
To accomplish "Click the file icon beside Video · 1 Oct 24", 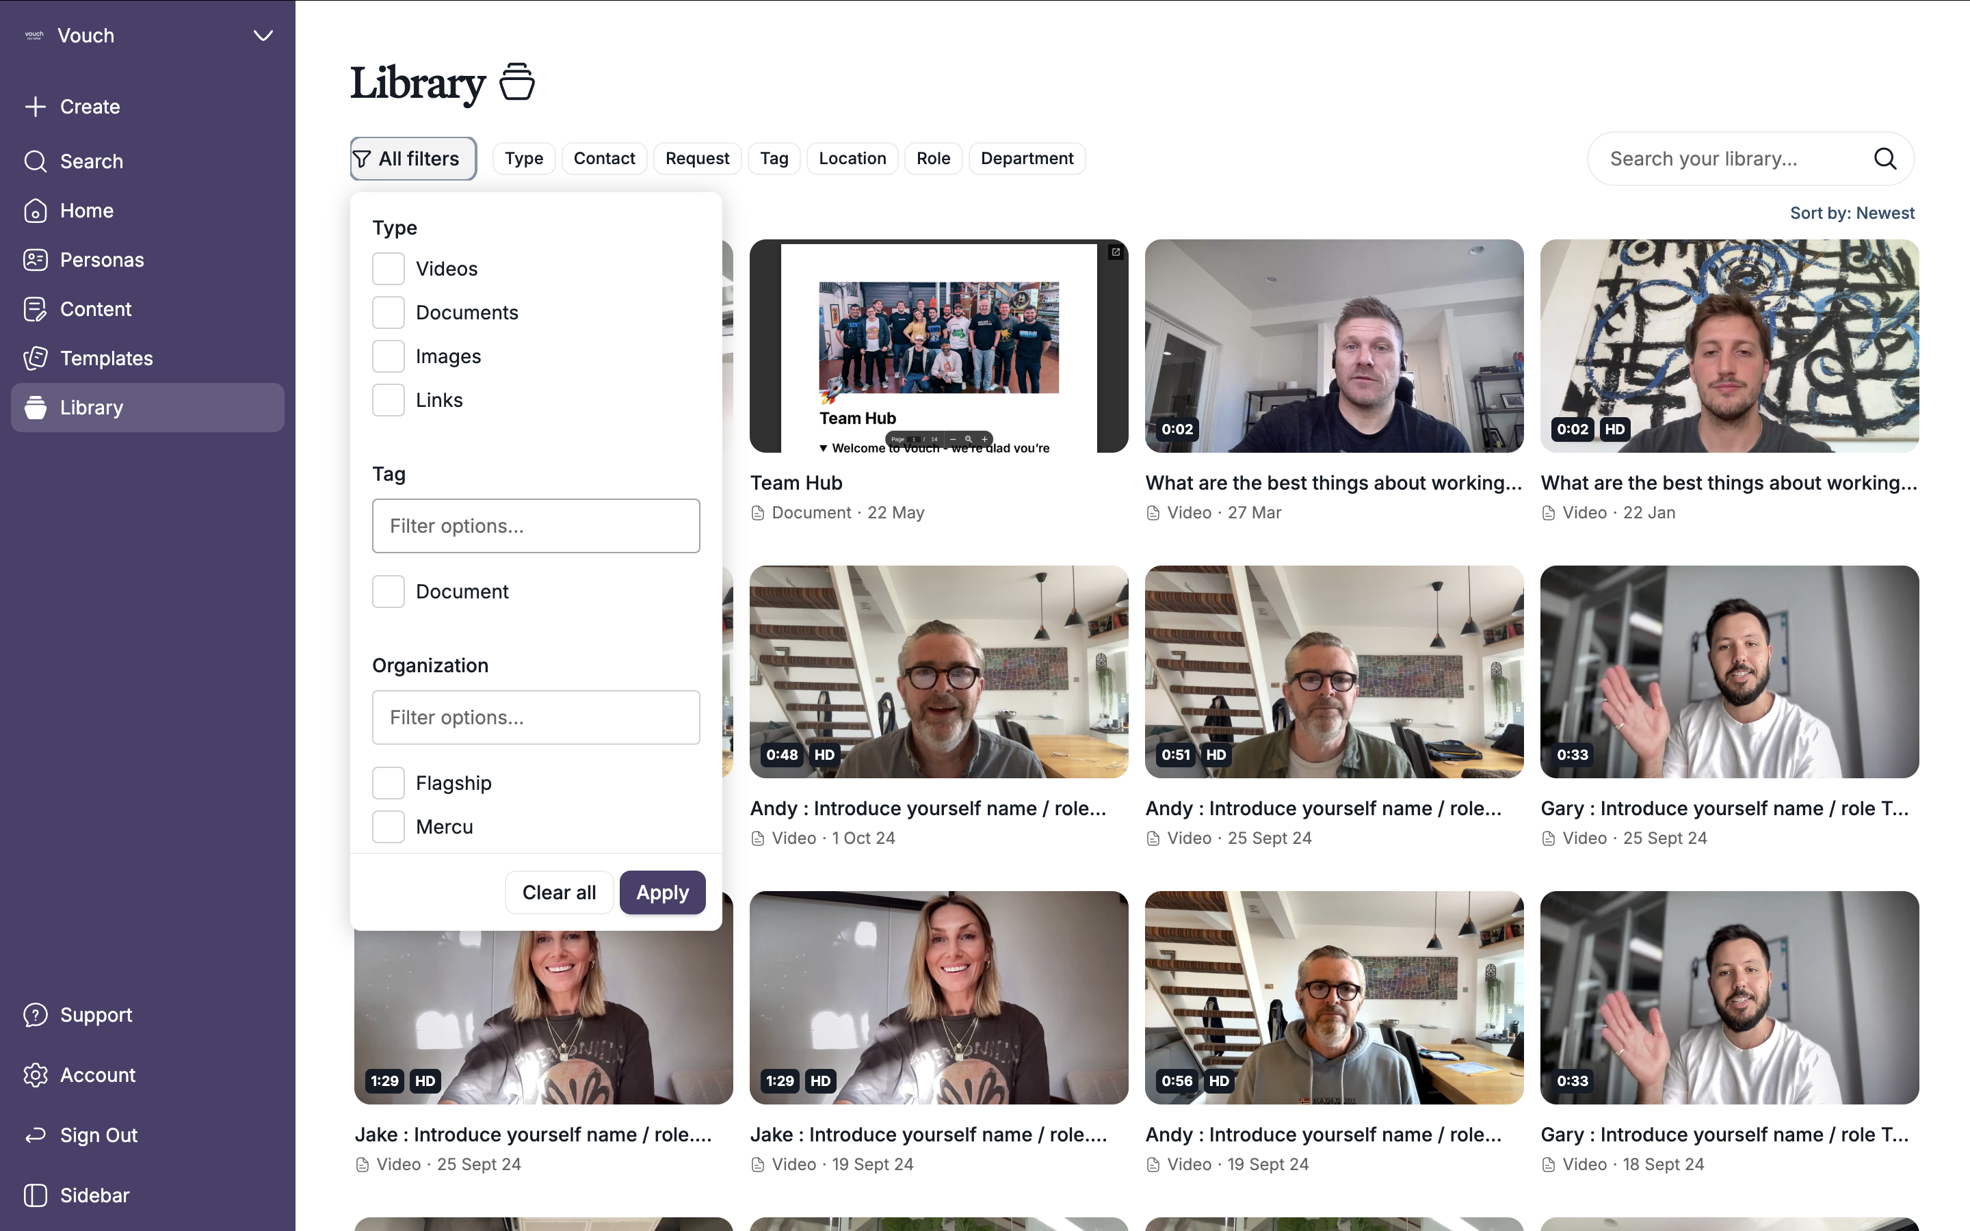I will (758, 838).
